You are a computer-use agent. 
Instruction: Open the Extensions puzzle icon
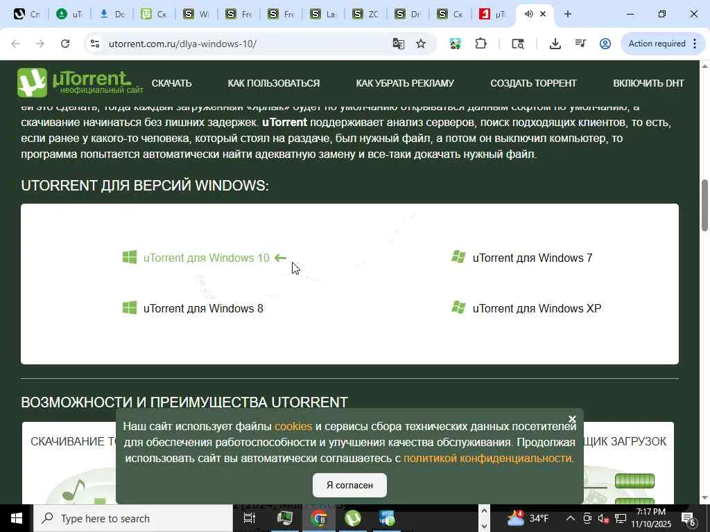(x=480, y=44)
